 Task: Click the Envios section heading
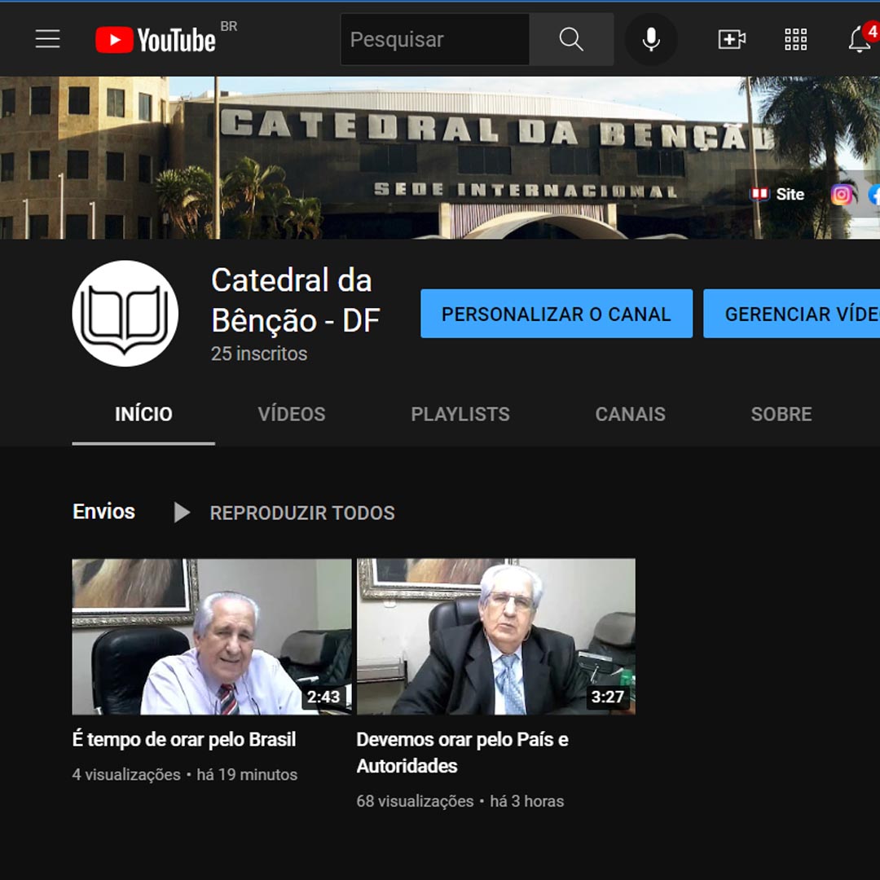(x=103, y=511)
